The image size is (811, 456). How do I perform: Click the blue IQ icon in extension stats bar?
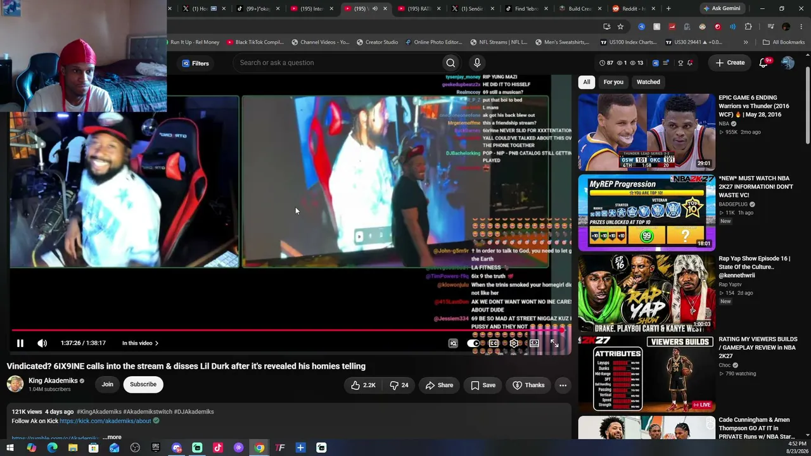(656, 63)
